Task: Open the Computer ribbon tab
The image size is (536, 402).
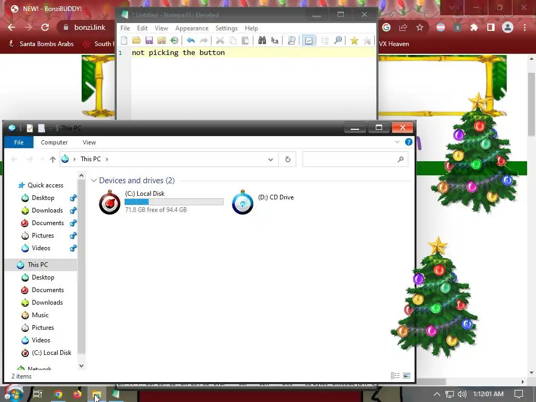Action: pyautogui.click(x=54, y=142)
